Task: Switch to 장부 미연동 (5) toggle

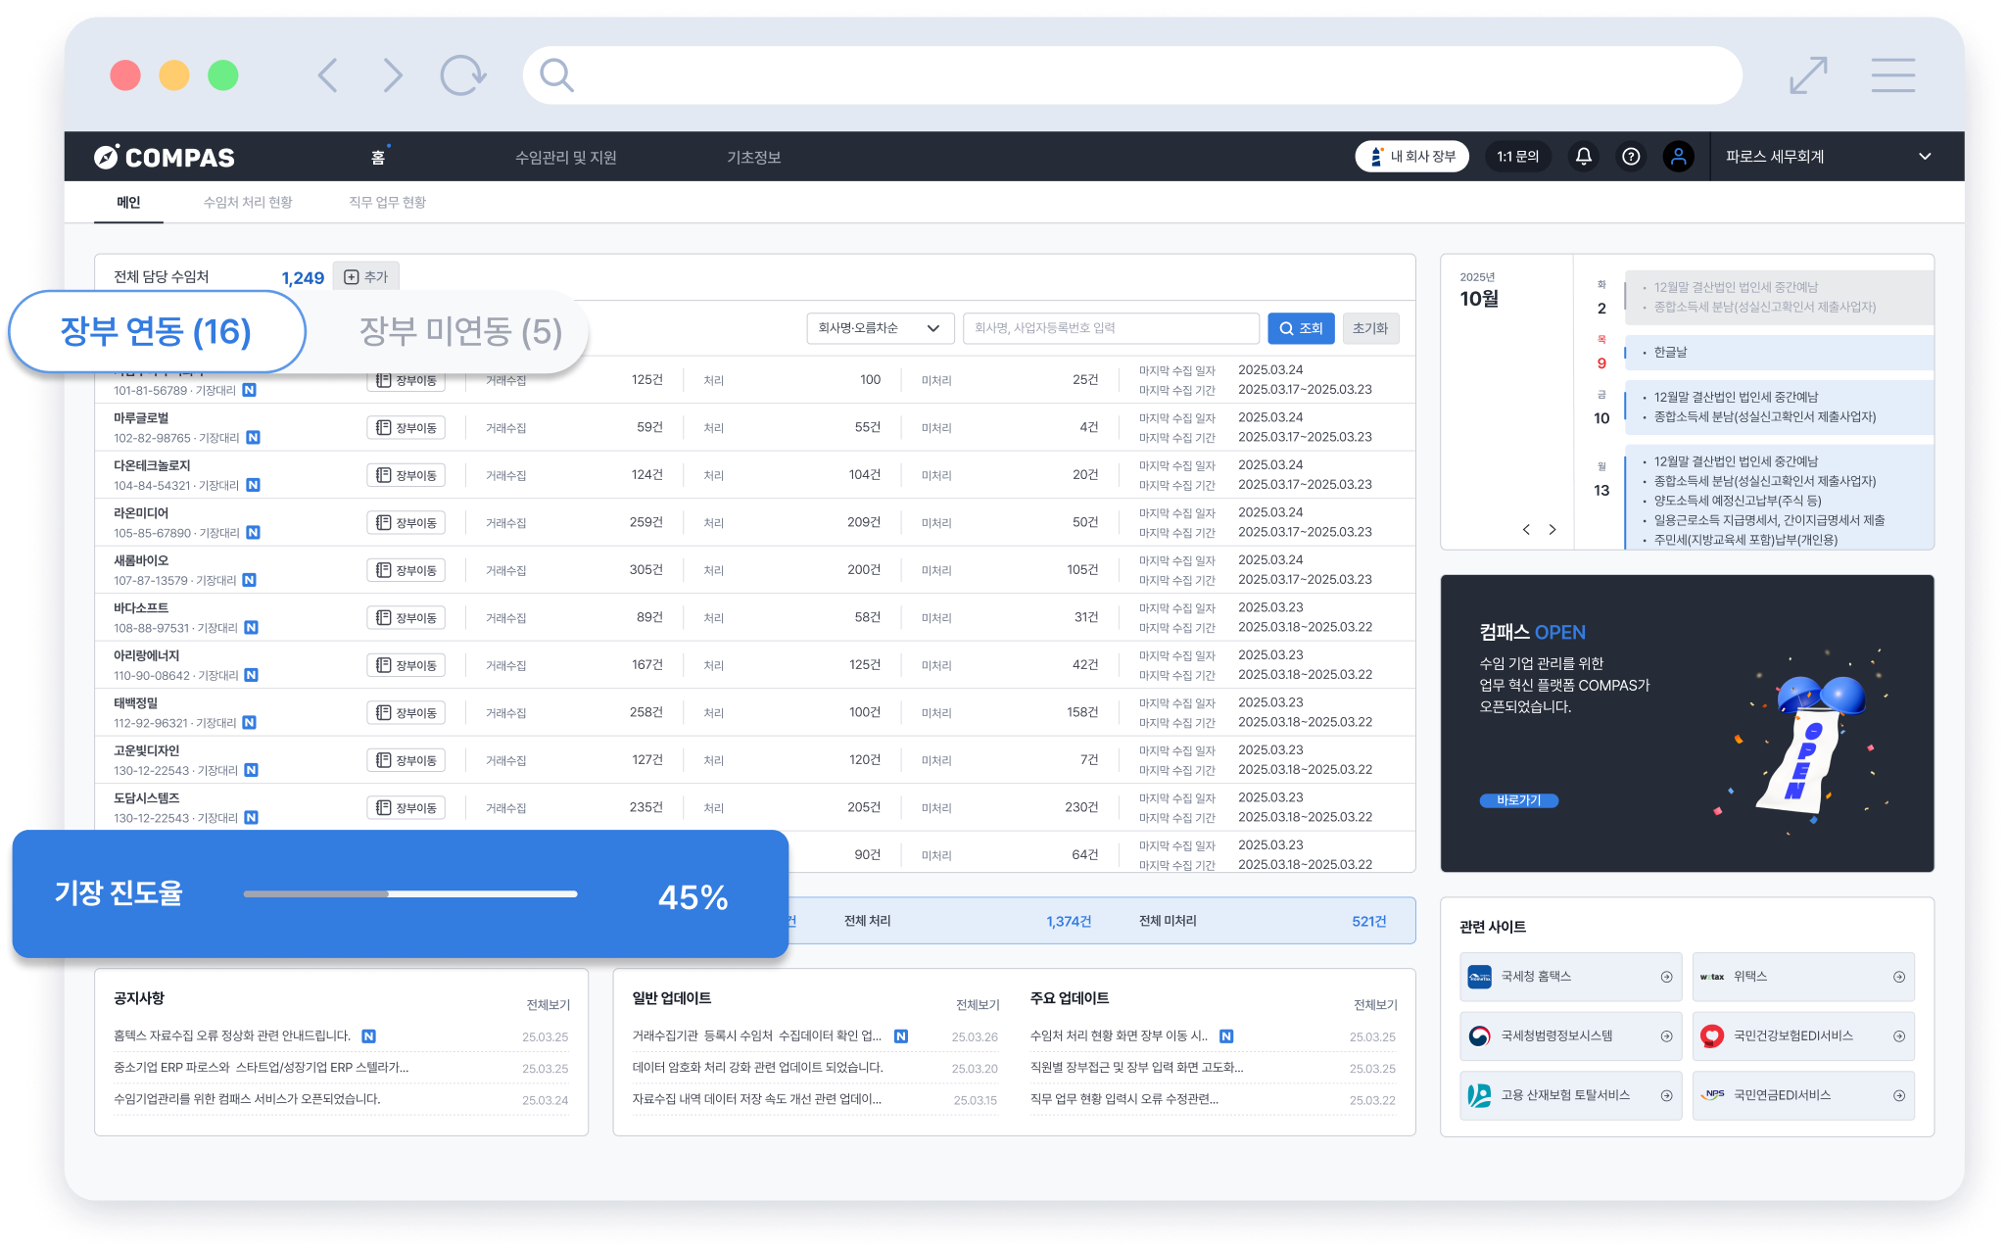Action: pos(460,332)
